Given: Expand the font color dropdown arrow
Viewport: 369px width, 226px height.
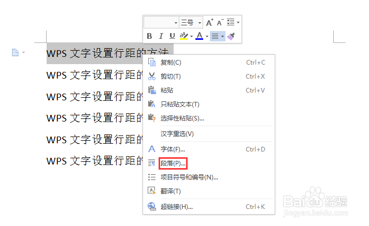Looking at the screenshot, I should [207, 36].
